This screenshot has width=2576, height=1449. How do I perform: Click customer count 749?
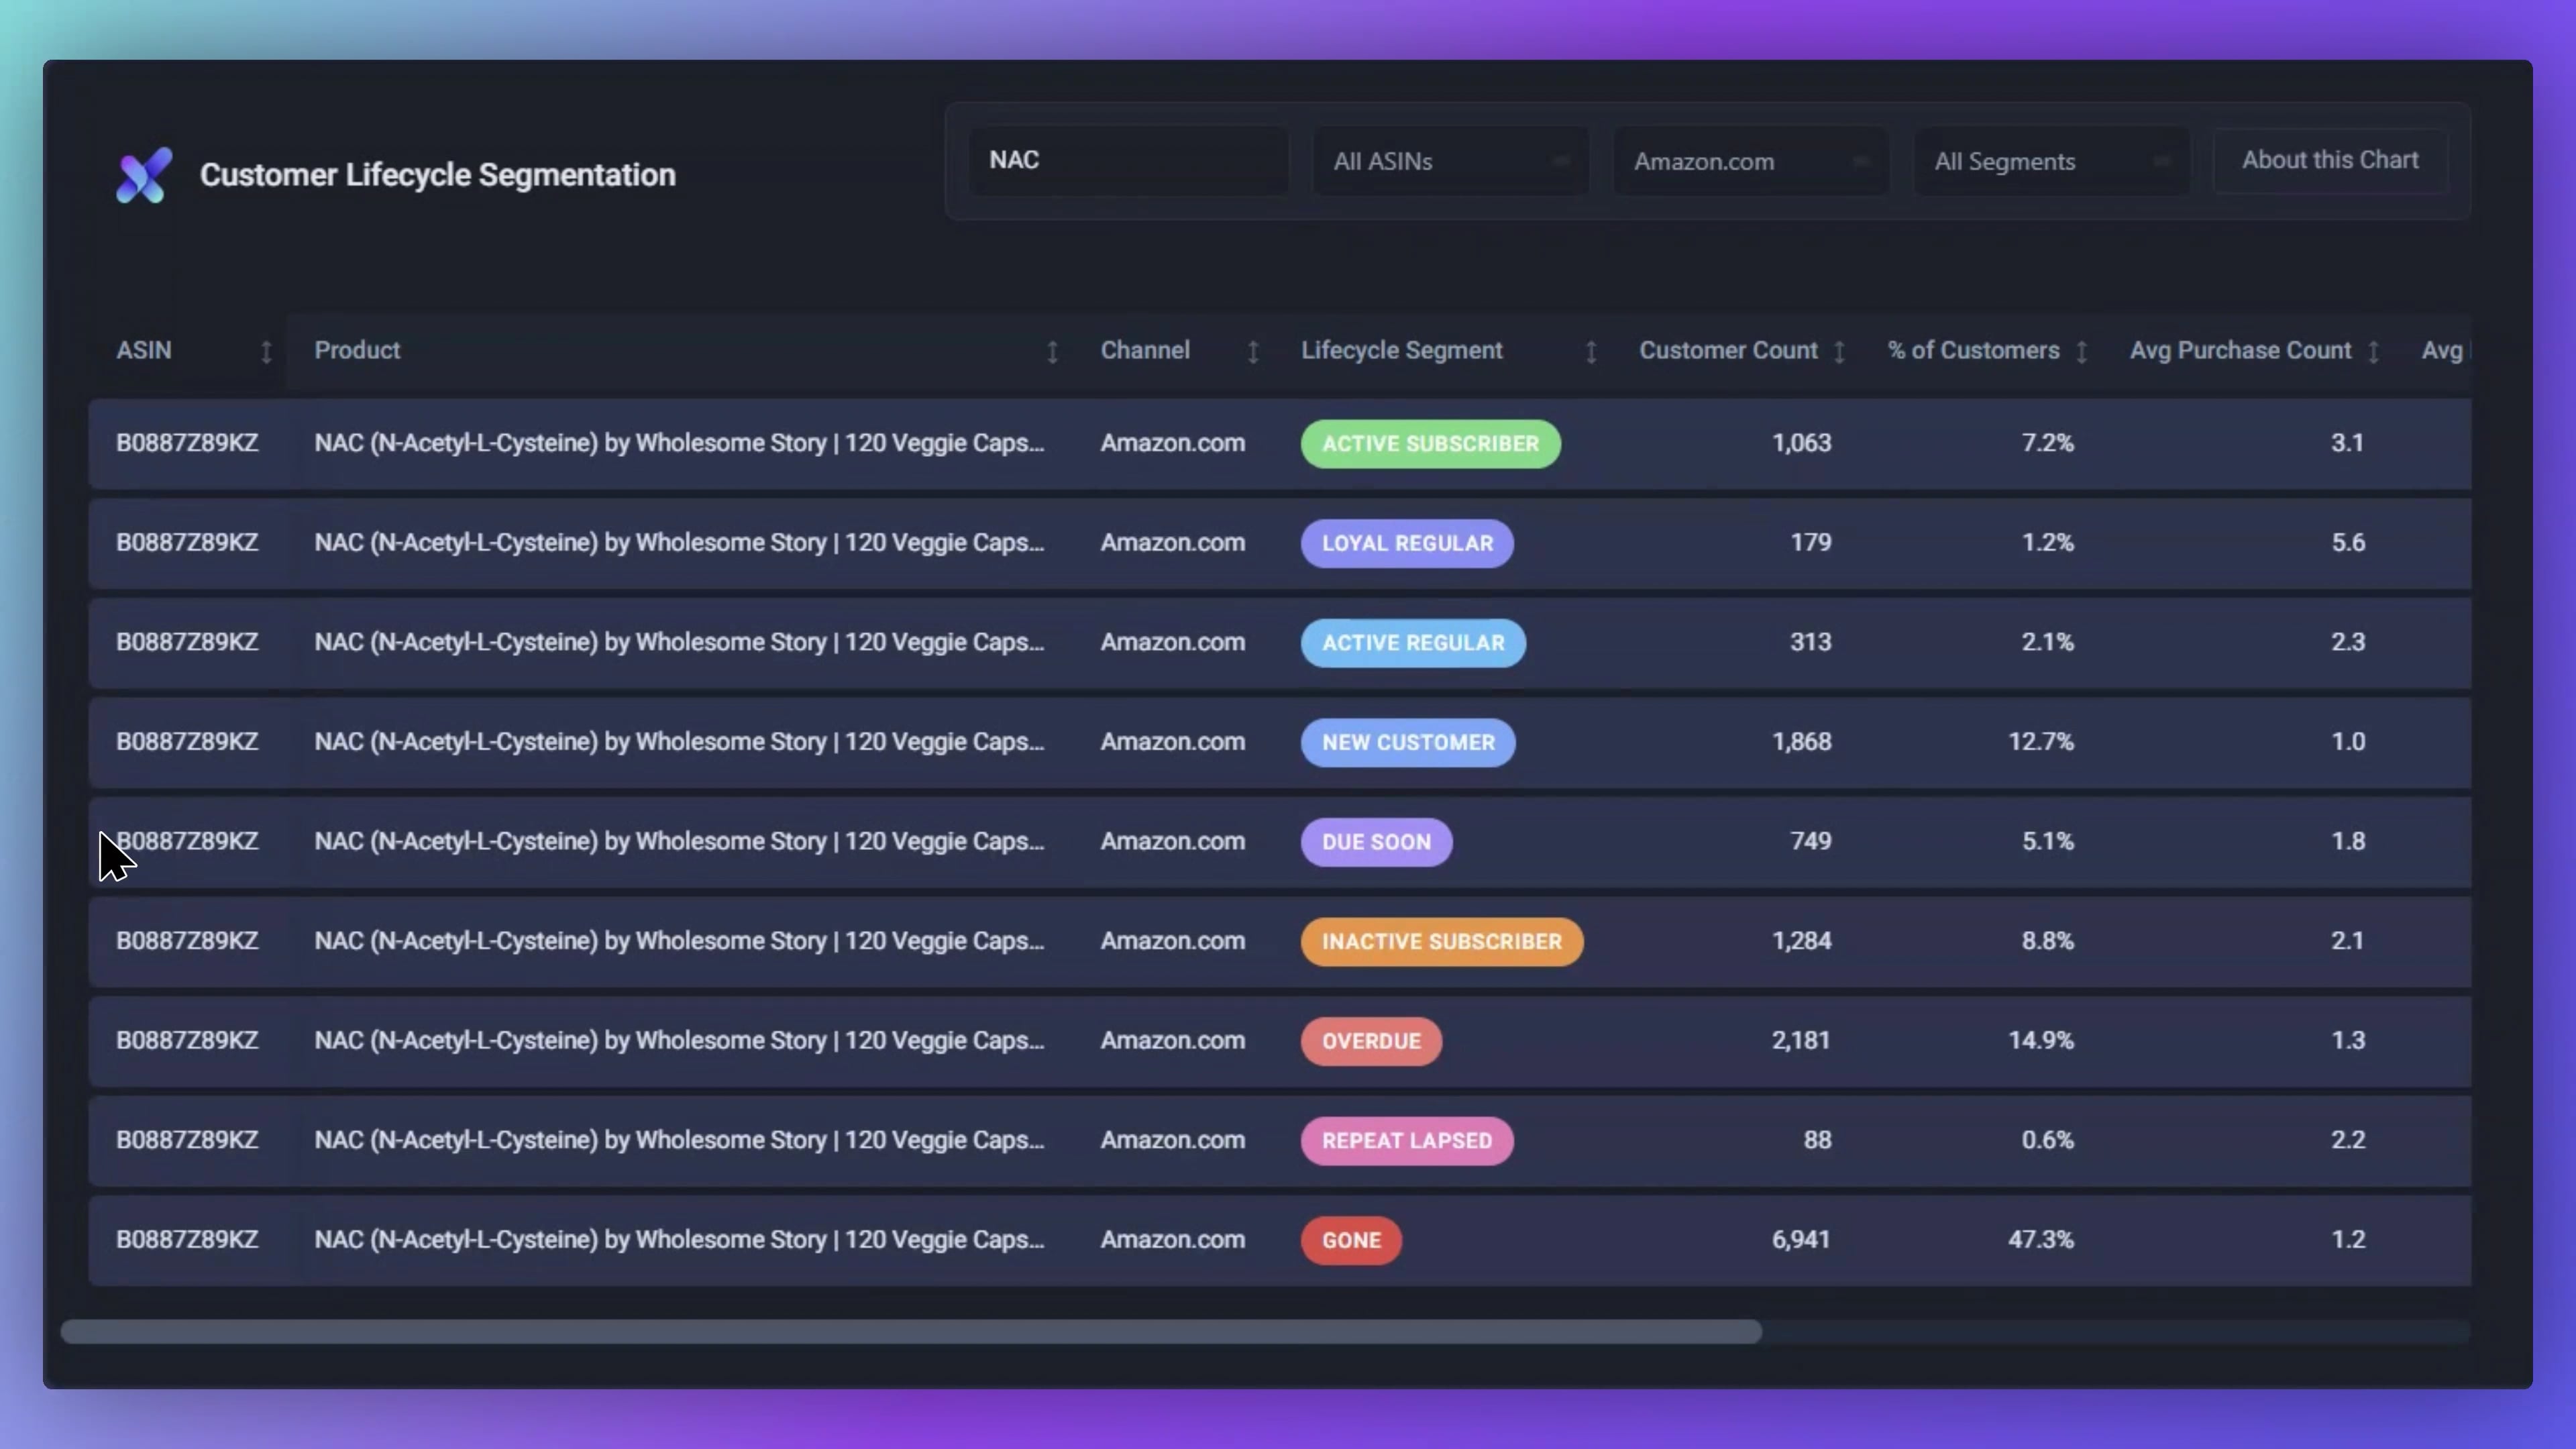(1810, 841)
